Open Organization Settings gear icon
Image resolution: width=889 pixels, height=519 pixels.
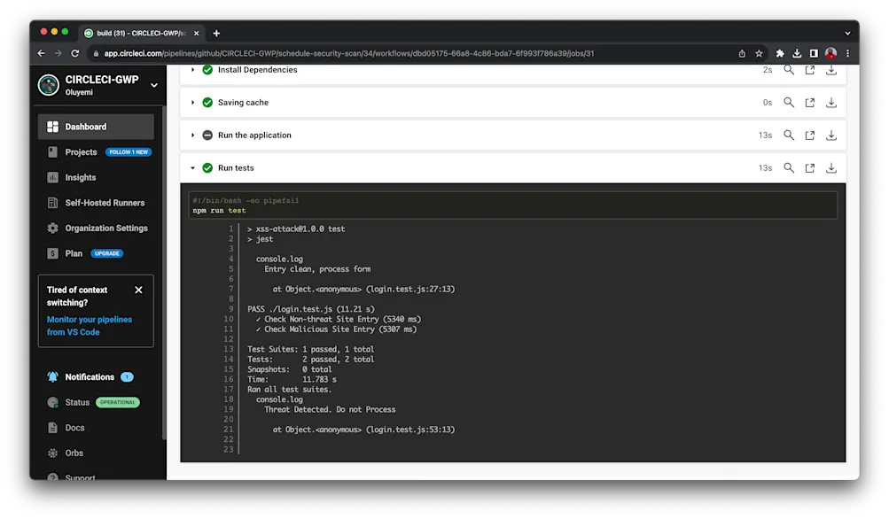(x=55, y=228)
